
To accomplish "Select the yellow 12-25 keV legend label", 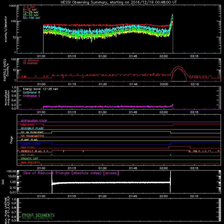I will [x=31, y=12].
